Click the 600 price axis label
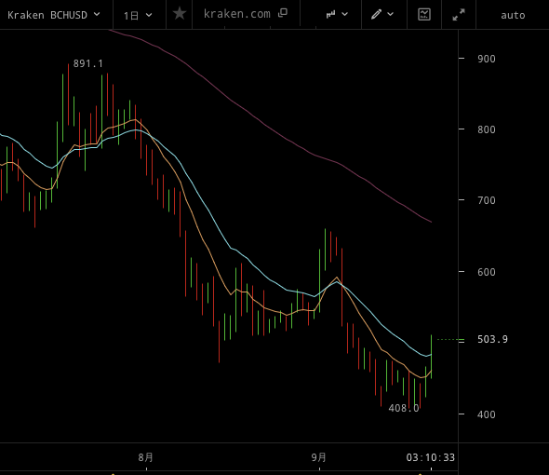The height and width of the screenshot is (475, 549). click(x=487, y=272)
